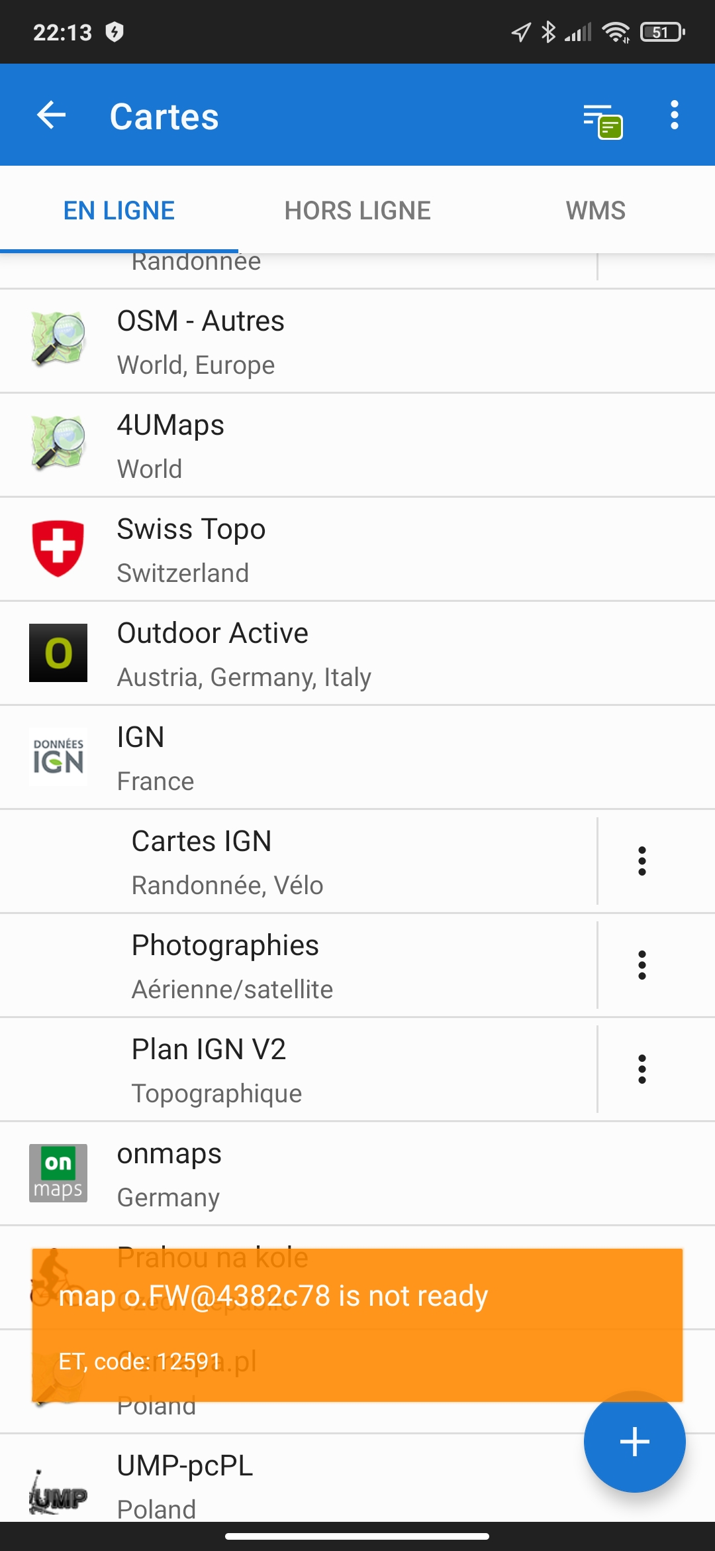Tap the 4UMaps magnifier map icon
The width and height of the screenshot is (715, 1551).
coord(58,443)
